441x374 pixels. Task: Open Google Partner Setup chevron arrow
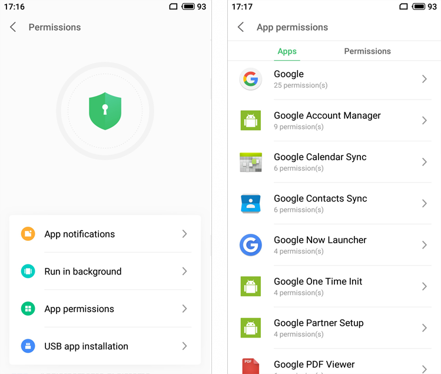coord(425,328)
